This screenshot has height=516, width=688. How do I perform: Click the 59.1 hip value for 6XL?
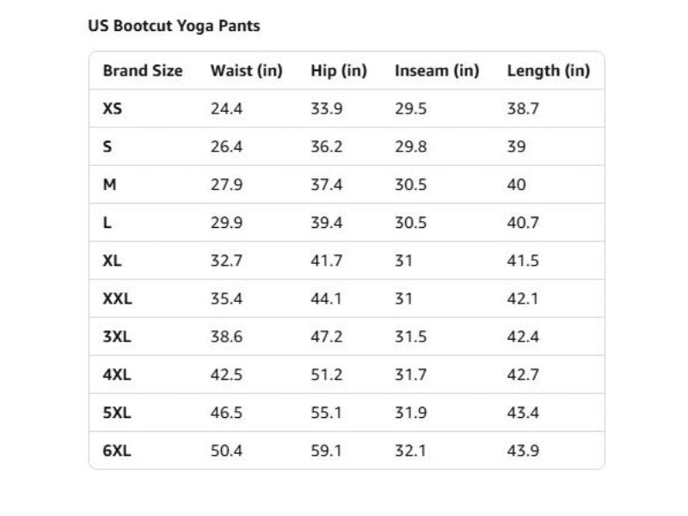326,451
